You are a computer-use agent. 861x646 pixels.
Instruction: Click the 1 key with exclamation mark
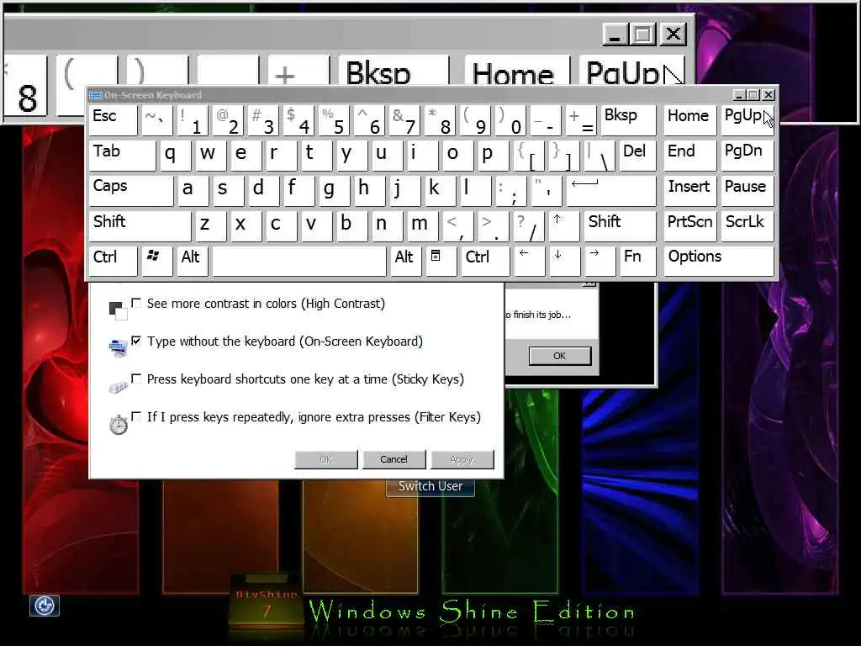193,120
